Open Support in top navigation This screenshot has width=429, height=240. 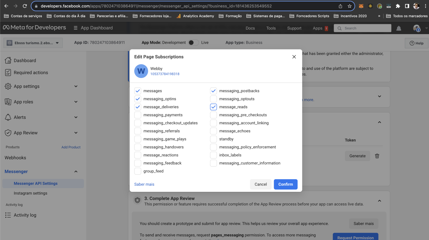pyautogui.click(x=294, y=28)
